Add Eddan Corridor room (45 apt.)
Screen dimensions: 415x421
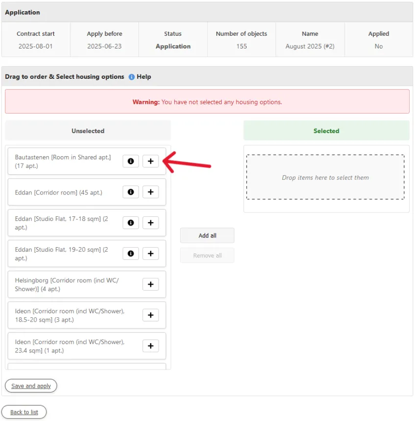click(151, 192)
